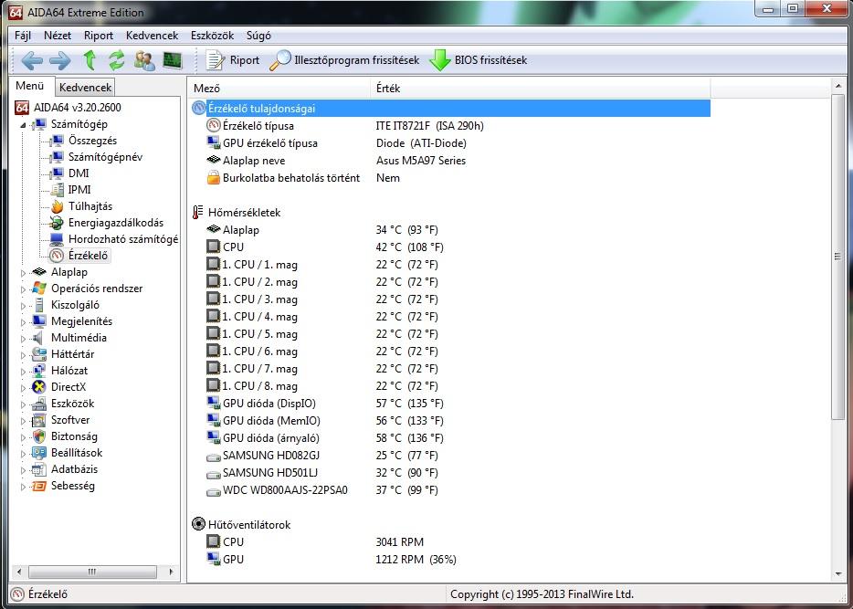
Task: Expand the Kiszolgáló tree node
Action: 24,306
